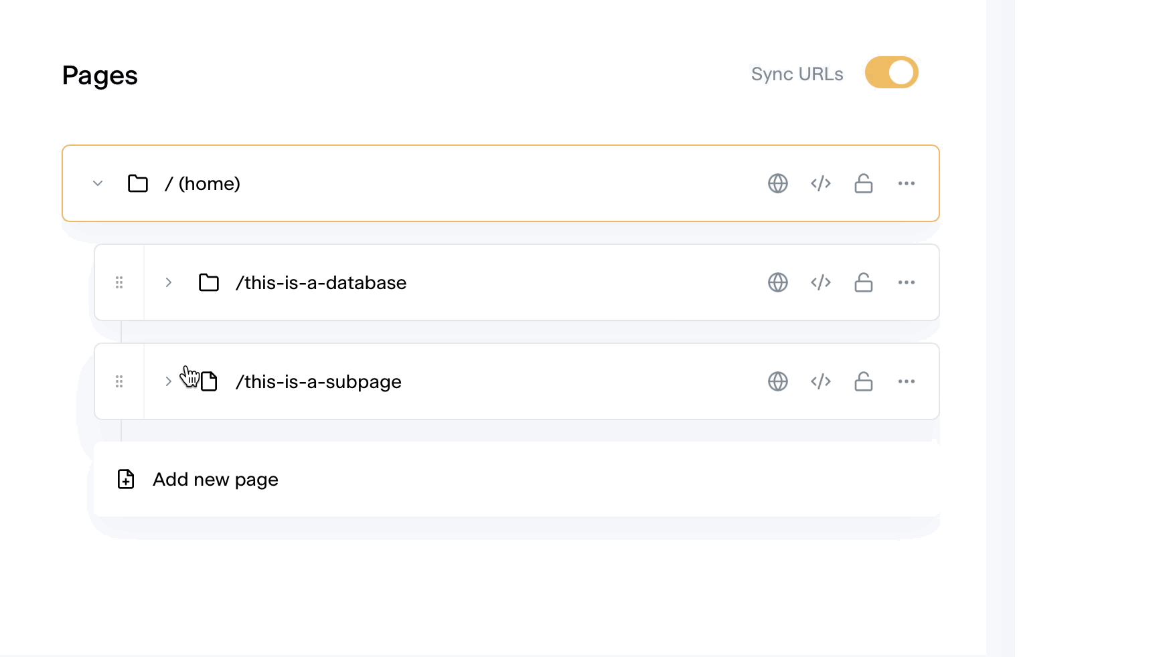Open the three-dot menu for / (home)
This screenshot has width=1169, height=657.
pos(907,183)
